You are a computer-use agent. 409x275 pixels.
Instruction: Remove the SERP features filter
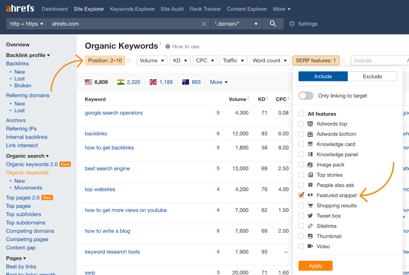(343, 61)
